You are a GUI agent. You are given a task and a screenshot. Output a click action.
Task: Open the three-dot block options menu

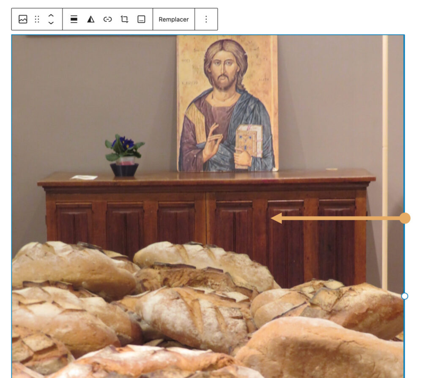point(206,19)
